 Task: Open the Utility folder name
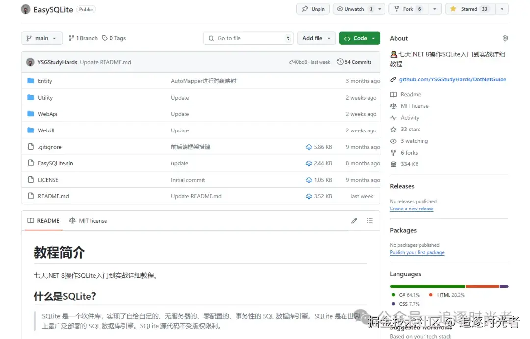pos(45,98)
